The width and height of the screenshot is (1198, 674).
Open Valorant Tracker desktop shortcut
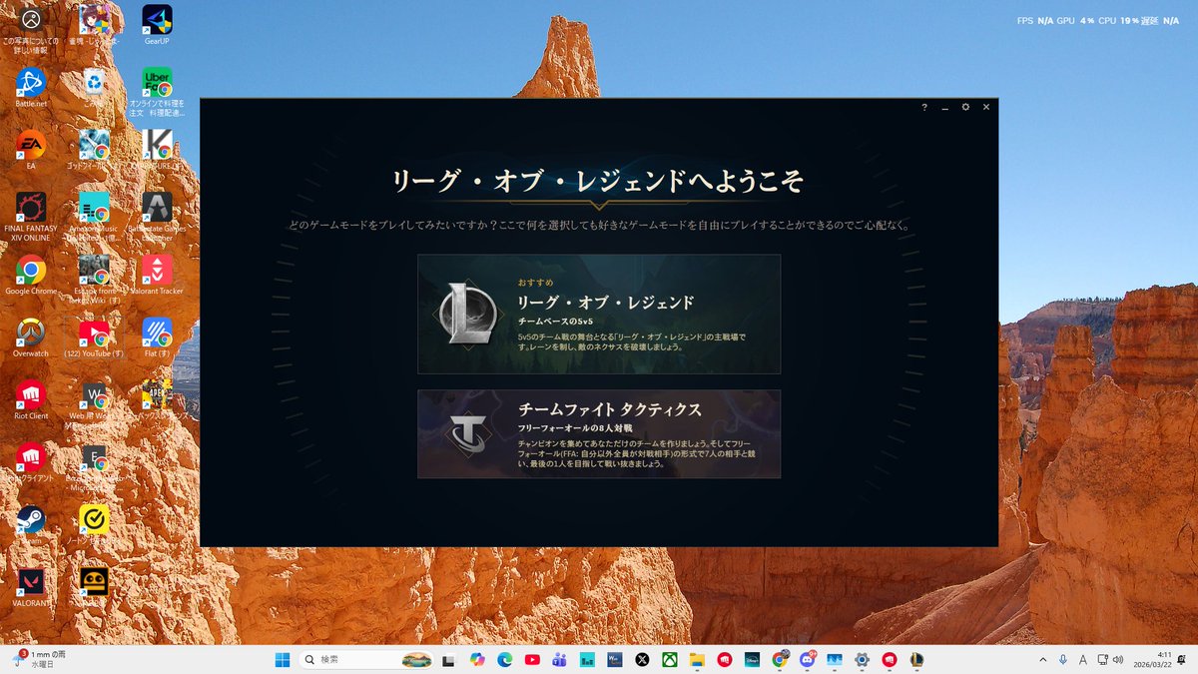157,276
